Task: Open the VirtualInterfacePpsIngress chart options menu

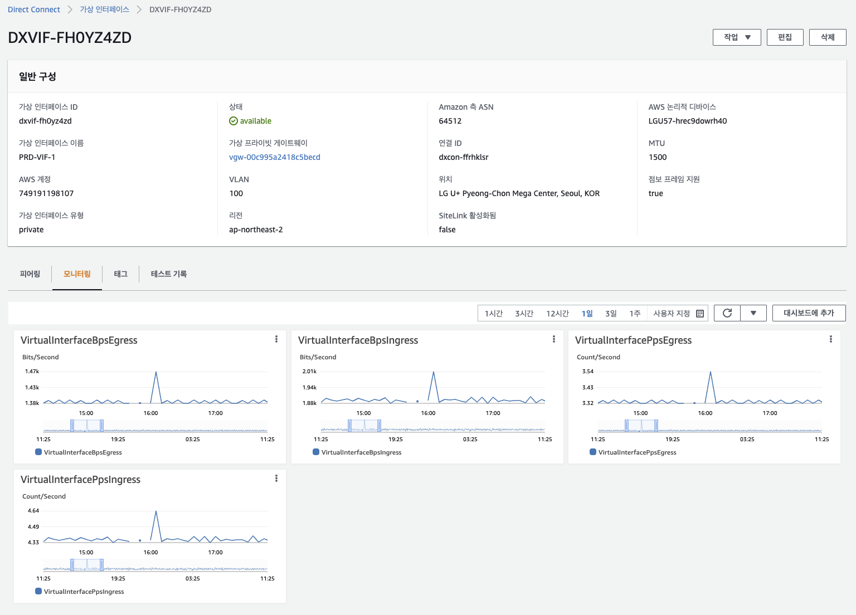Action: pos(276,479)
